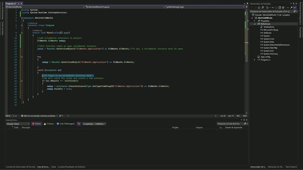Screen dimensions: 303x170
Task: Select the System.Data reference
Action: pos(268,42)
